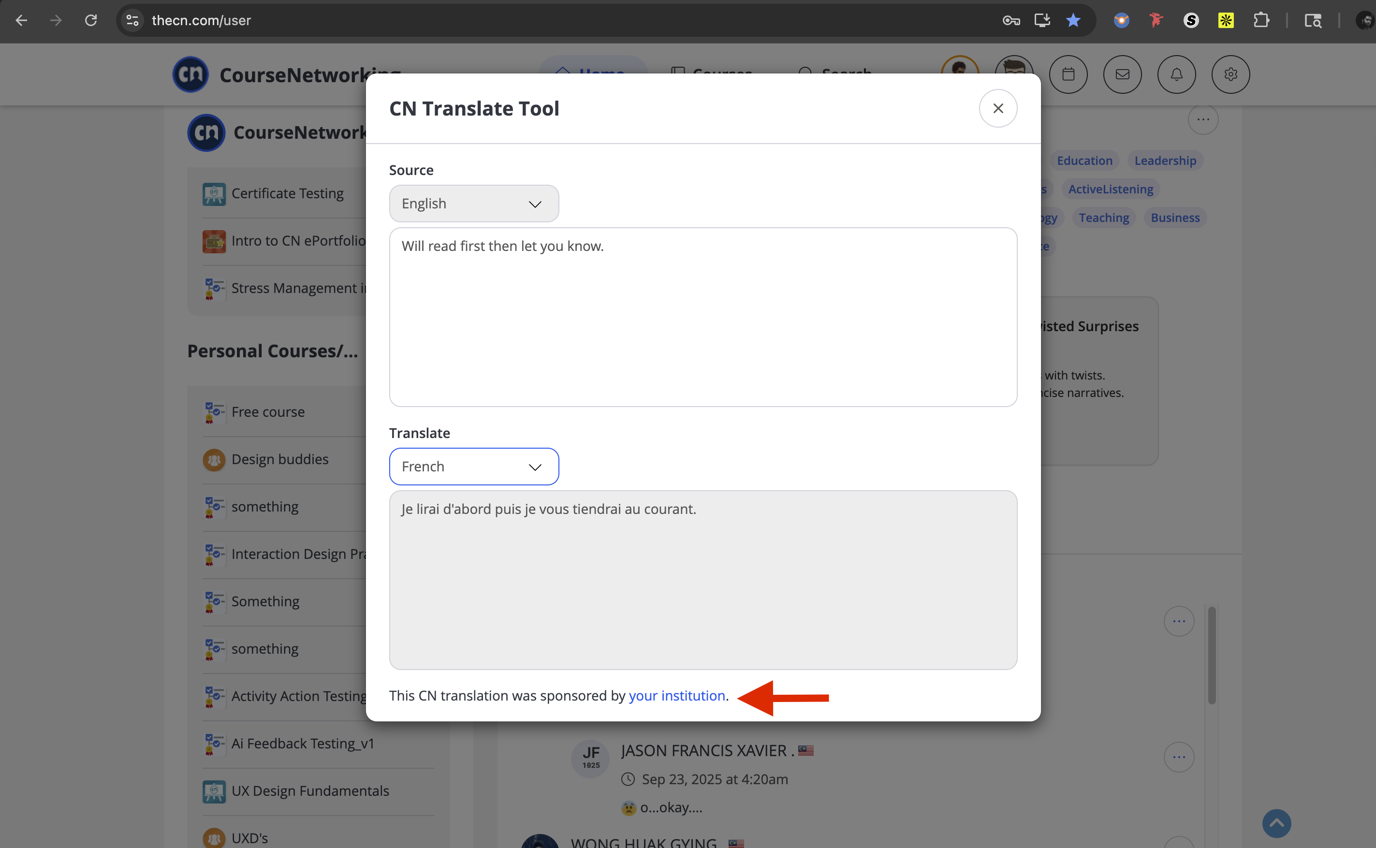
Task: Select the ActiveListening tag
Action: point(1110,189)
